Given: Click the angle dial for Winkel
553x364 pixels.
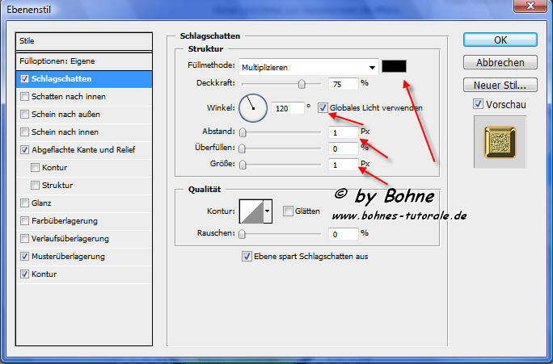Looking at the screenshot, I should pyautogui.click(x=253, y=106).
